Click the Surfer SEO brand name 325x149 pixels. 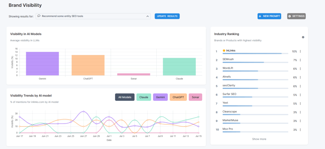tap(229, 94)
